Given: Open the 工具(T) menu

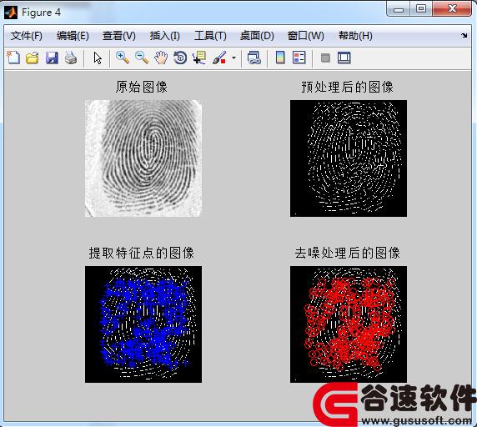Looking at the screenshot, I should (210, 36).
